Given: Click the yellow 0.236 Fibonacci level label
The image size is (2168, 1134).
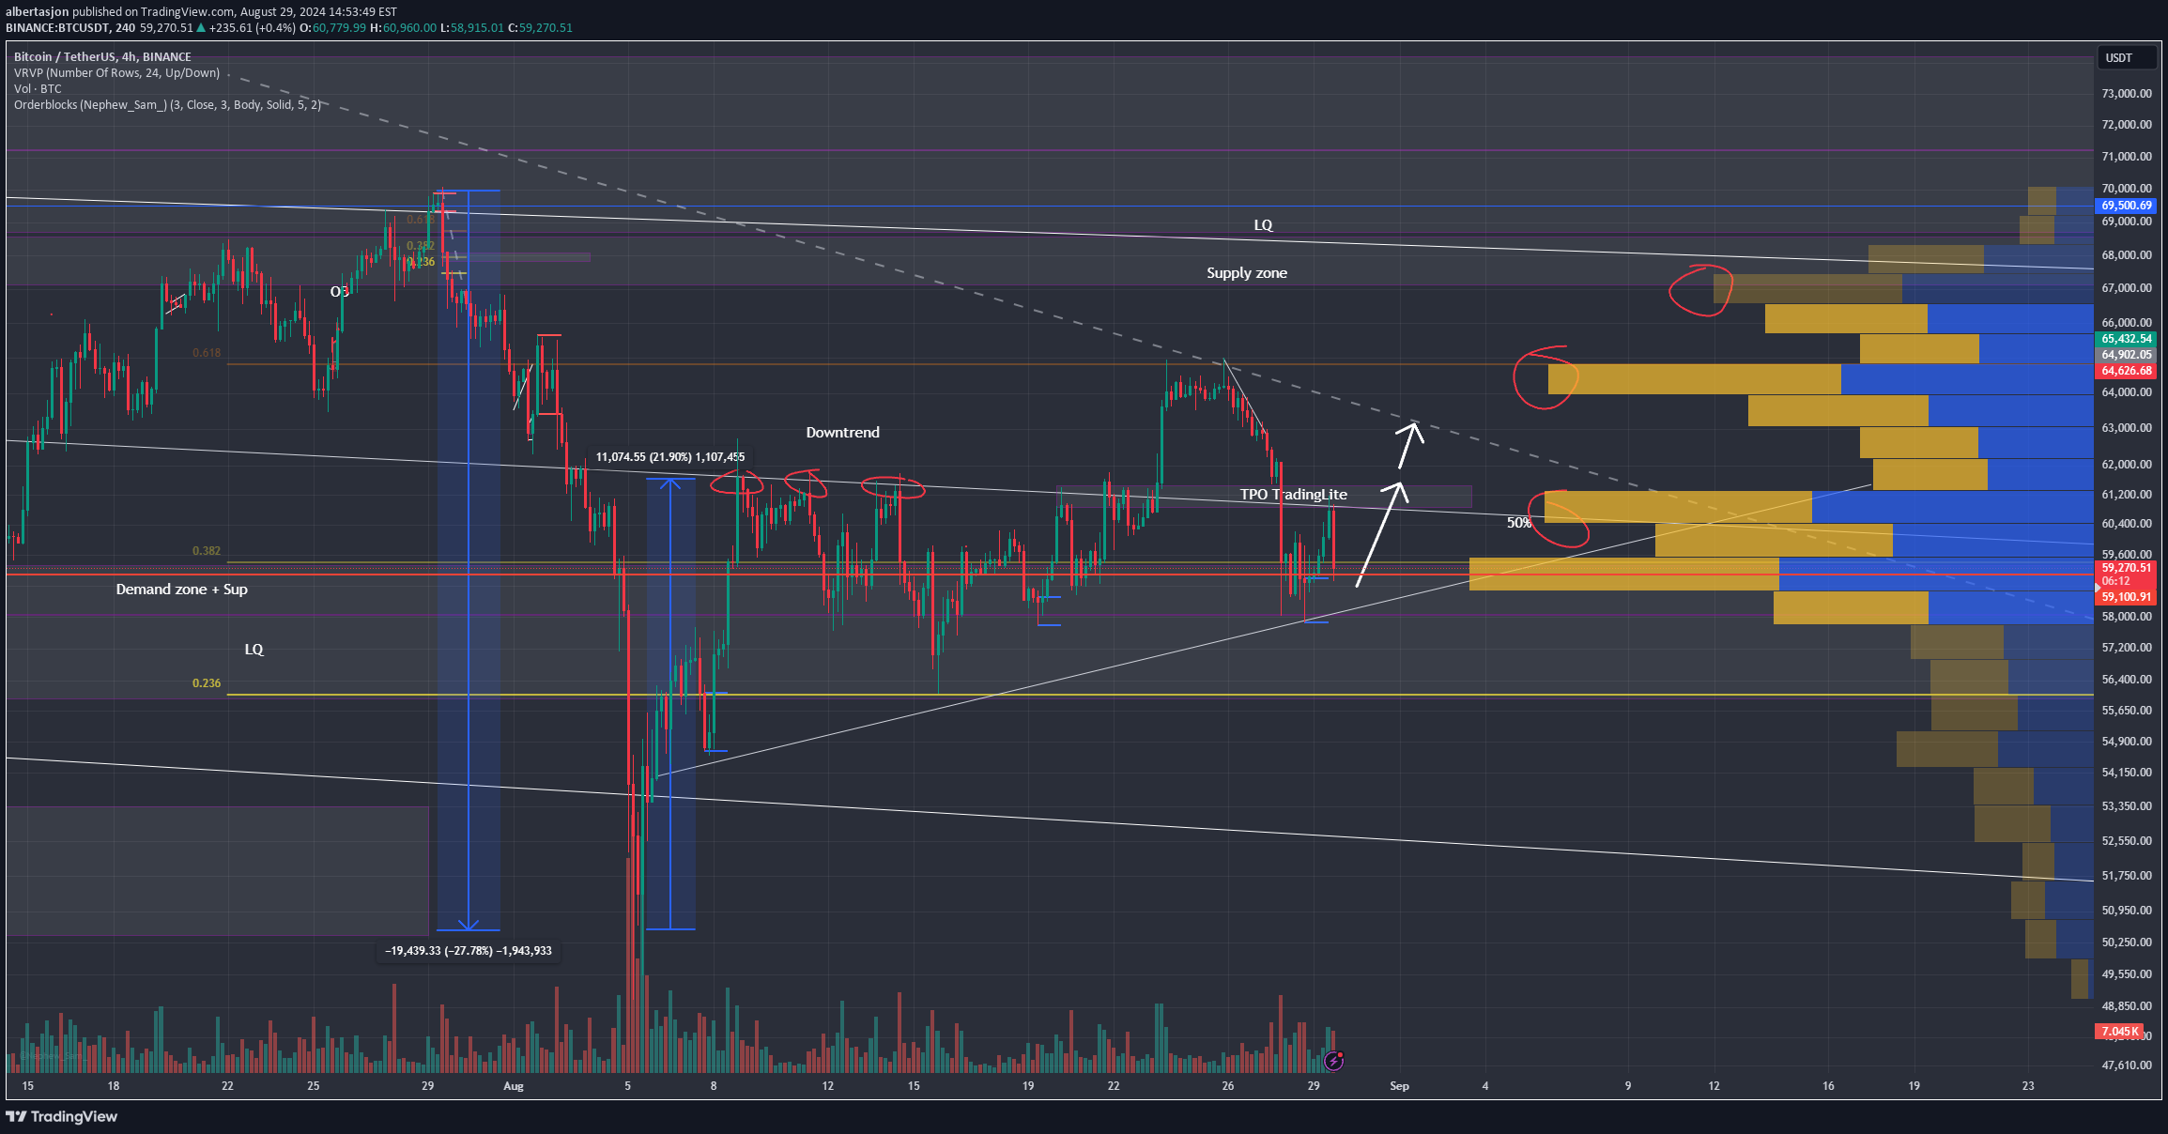Looking at the screenshot, I should [207, 683].
